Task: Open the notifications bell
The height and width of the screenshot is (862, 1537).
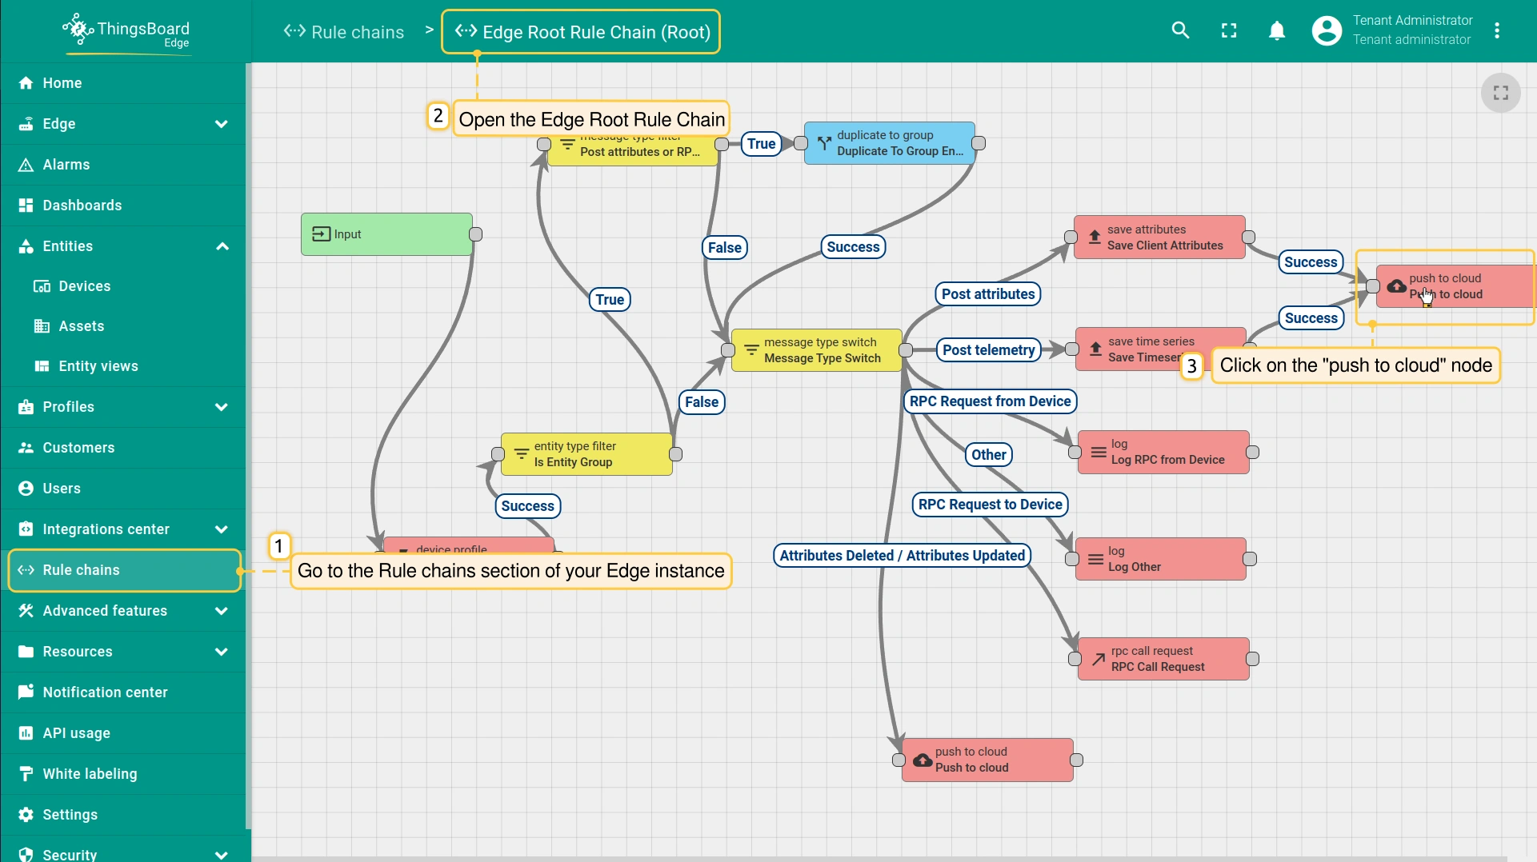Action: pyautogui.click(x=1277, y=30)
